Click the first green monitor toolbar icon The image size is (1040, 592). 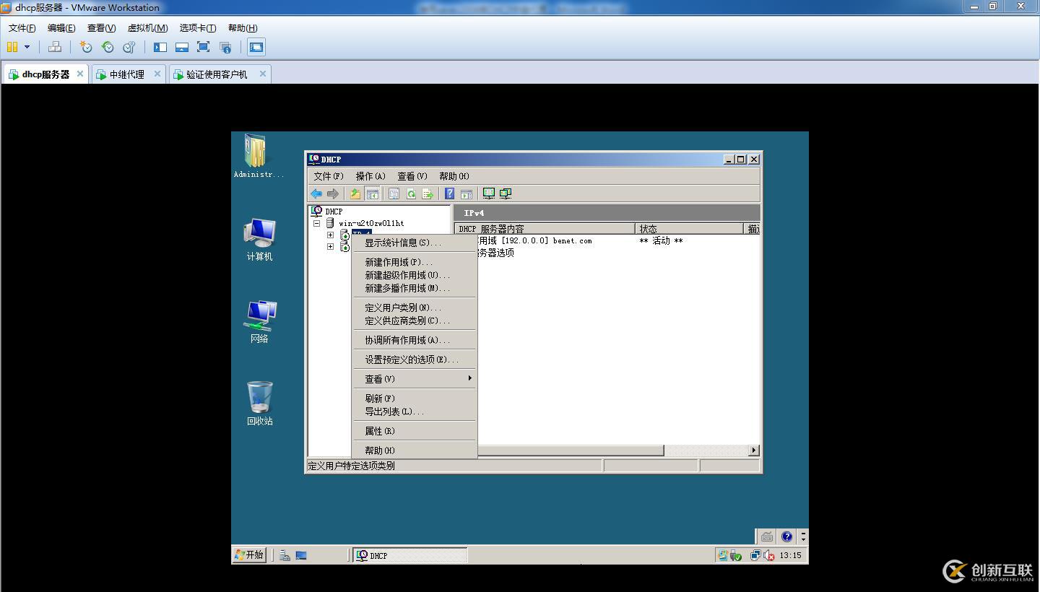[x=489, y=193]
